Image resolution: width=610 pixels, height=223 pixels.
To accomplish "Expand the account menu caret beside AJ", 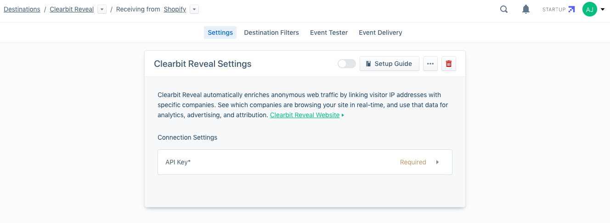I will tap(603, 9).
